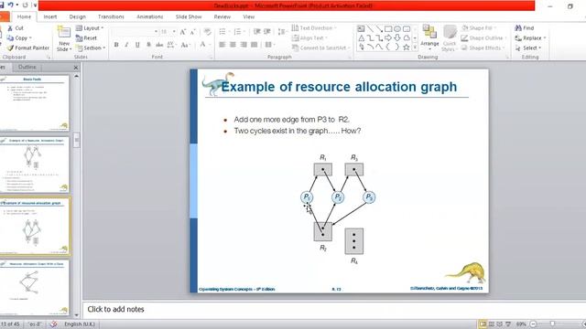Decrease font size with Shrink Font
Image resolution: width=586 pixels, height=329 pixels.
pyautogui.click(x=193, y=32)
